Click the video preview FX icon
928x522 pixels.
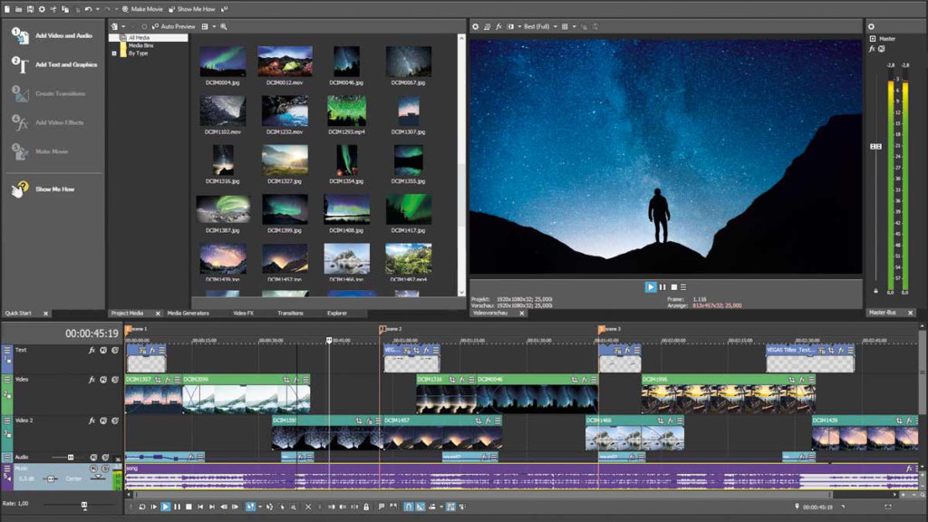[499, 26]
